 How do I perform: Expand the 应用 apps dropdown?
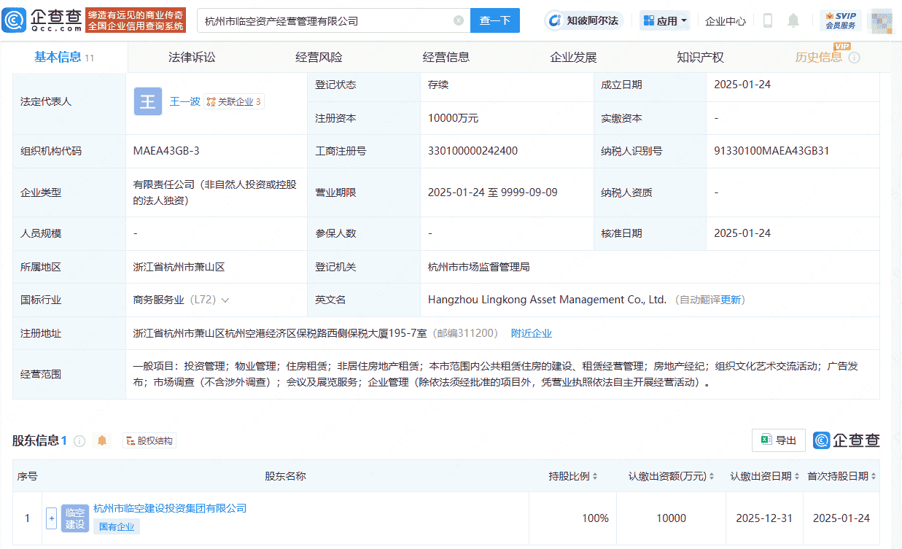664,20
